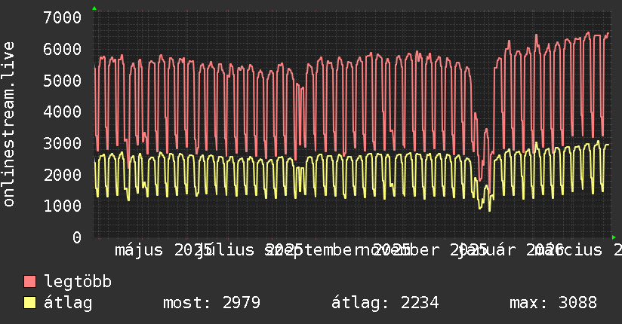Click the green arrow atop the y-axis

click(94, 8)
